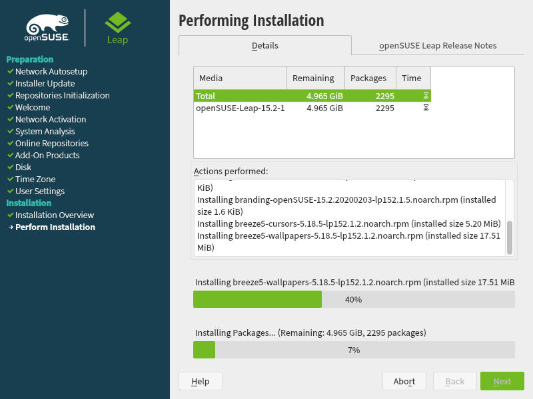Click the checkmark beside User Settings
533x399 pixels.
point(11,191)
